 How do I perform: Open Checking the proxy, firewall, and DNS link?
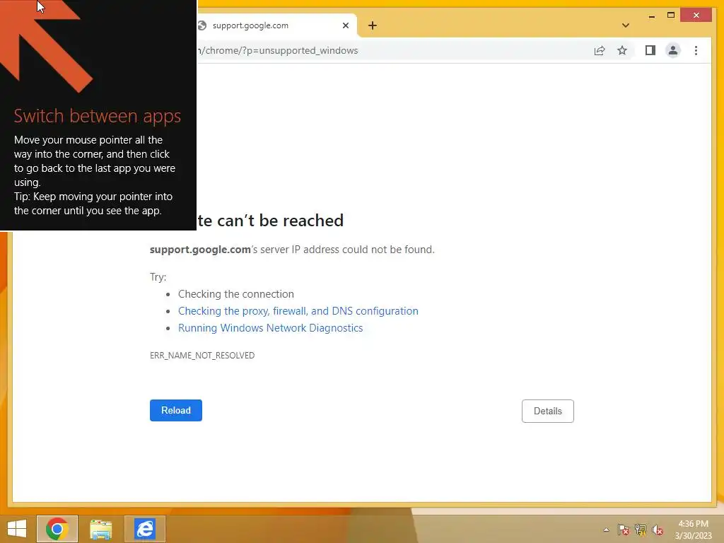[298, 311]
